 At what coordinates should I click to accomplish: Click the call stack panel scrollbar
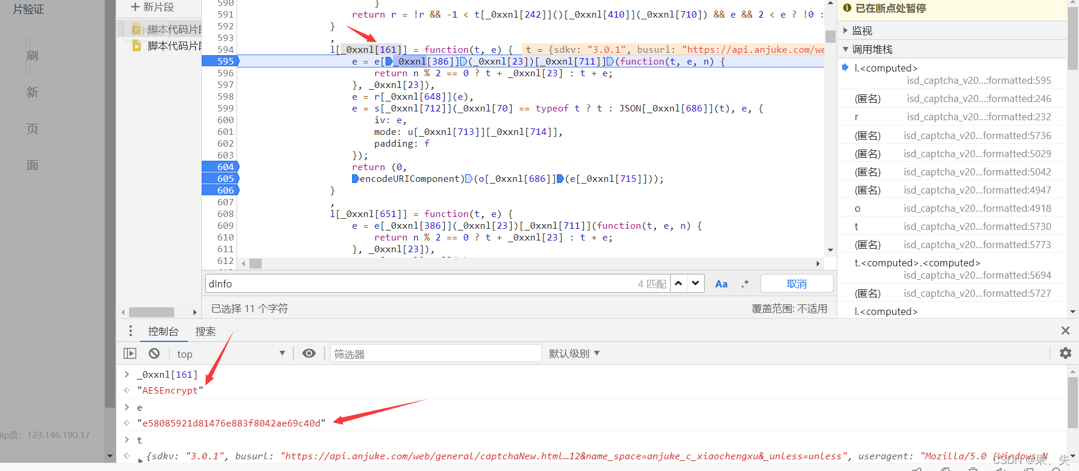tap(1073, 38)
